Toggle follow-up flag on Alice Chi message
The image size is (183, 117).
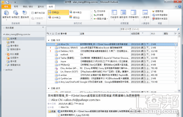click(176, 44)
